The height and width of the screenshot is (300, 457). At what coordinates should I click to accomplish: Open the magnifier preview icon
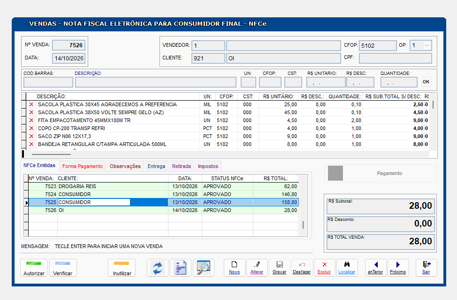pyautogui.click(x=204, y=268)
